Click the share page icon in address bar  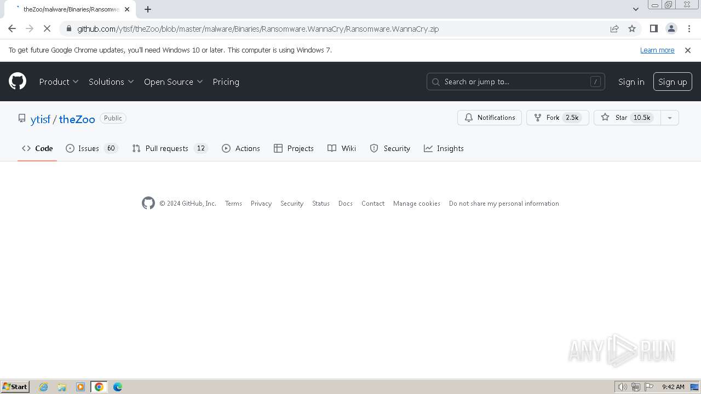pos(614,28)
